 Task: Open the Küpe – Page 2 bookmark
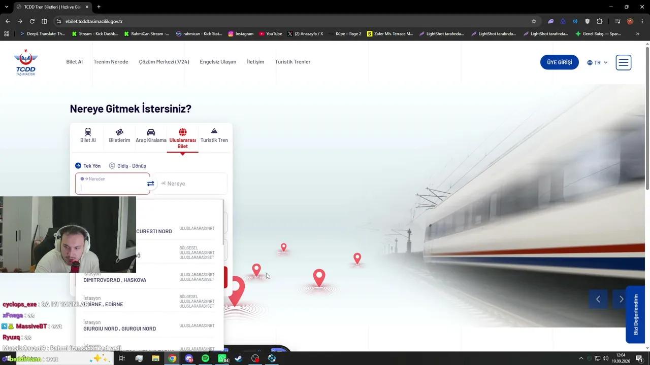(344, 34)
